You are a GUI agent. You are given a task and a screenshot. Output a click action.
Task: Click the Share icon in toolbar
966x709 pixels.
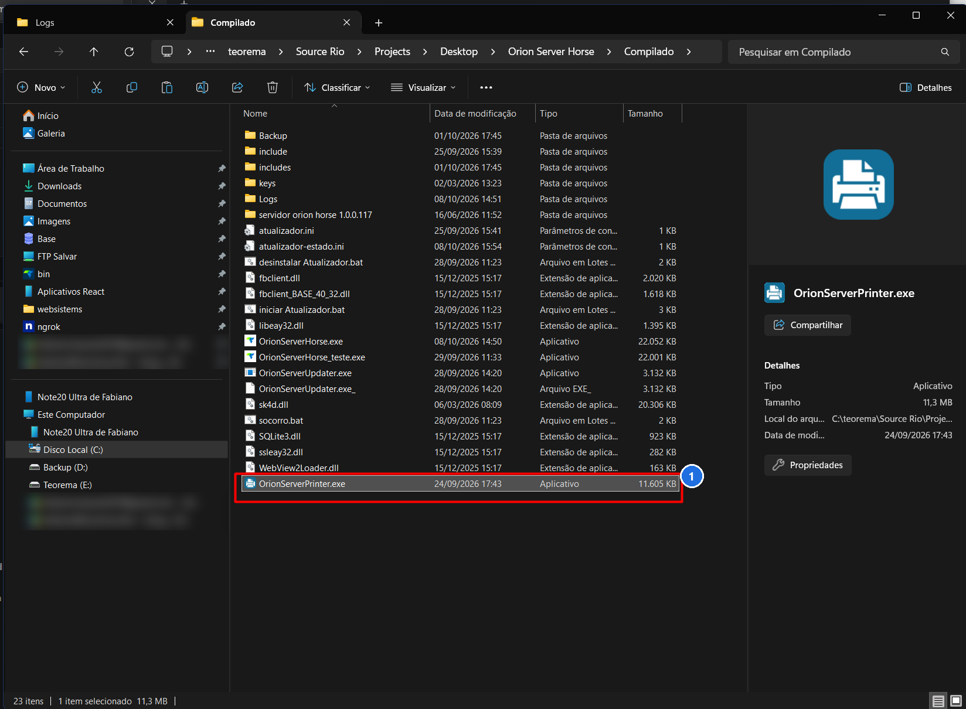(x=237, y=87)
